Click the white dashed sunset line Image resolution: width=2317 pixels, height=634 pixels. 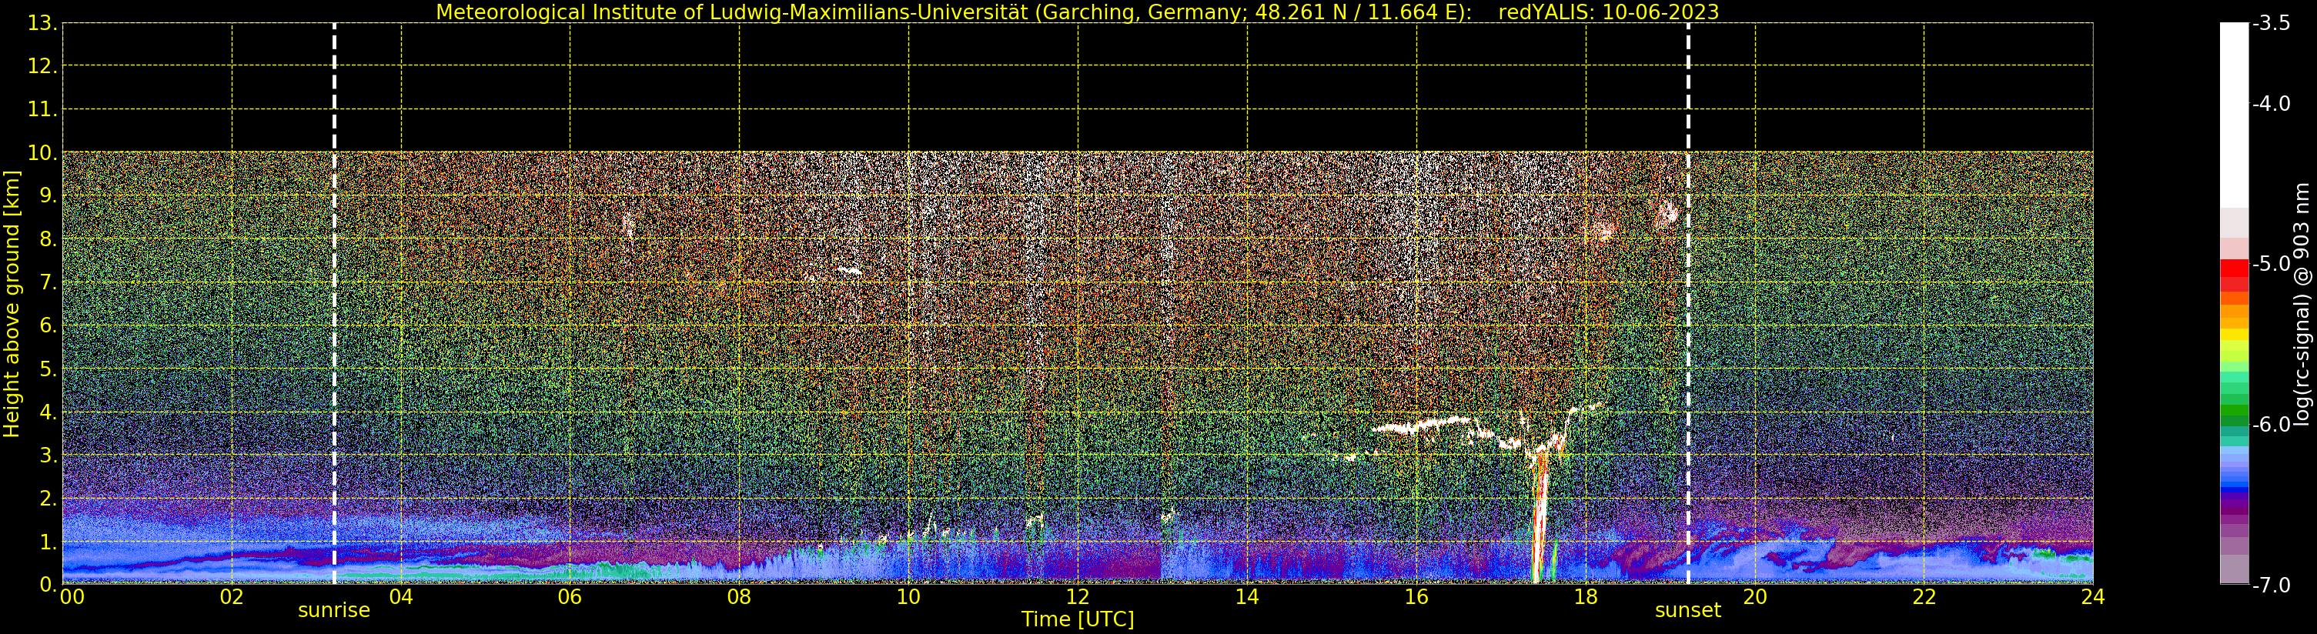1688,304
